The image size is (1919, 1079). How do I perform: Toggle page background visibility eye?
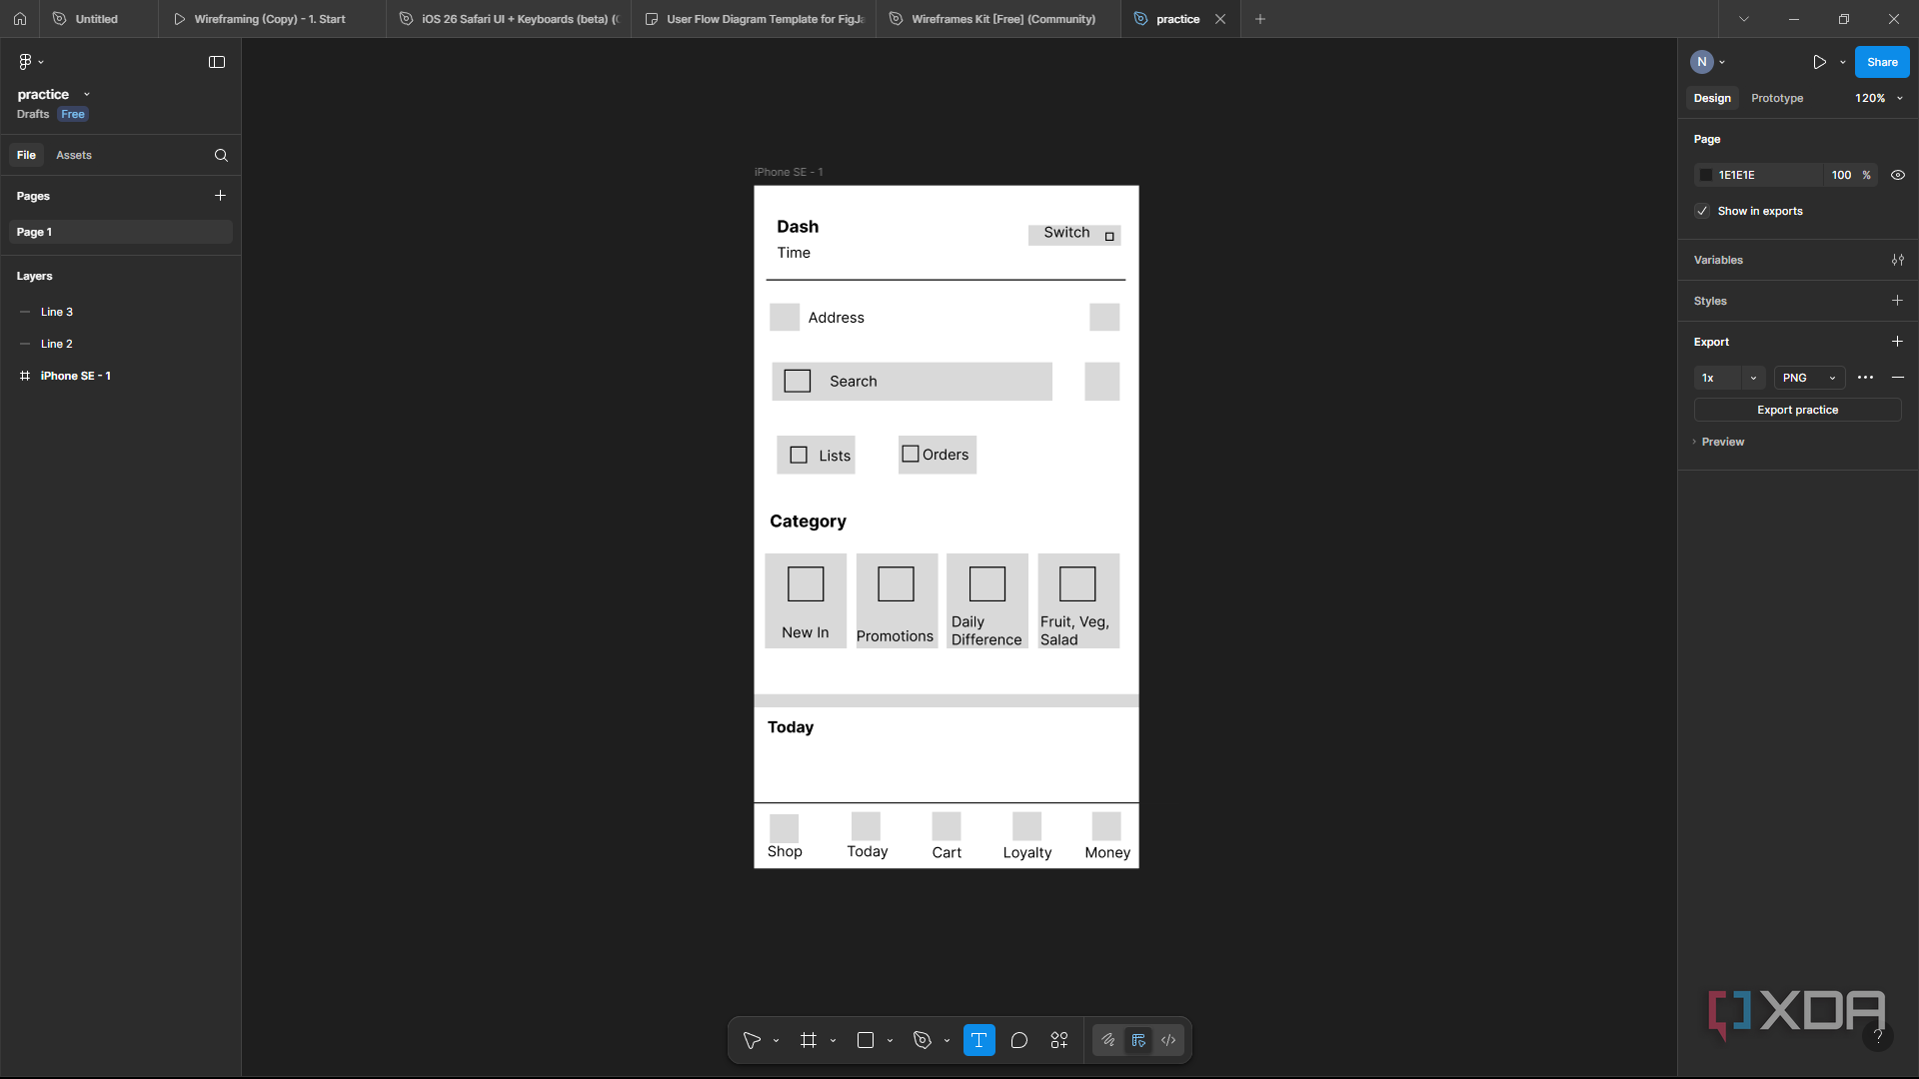(x=1897, y=175)
